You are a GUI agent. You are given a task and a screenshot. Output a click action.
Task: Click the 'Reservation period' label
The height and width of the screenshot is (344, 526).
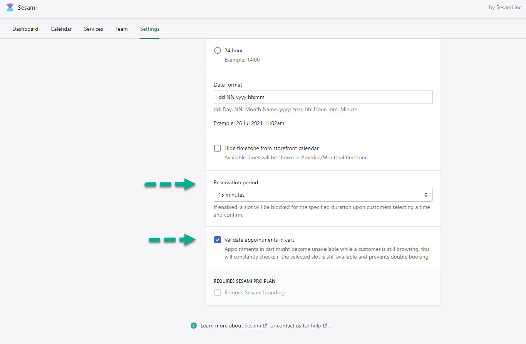(236, 182)
